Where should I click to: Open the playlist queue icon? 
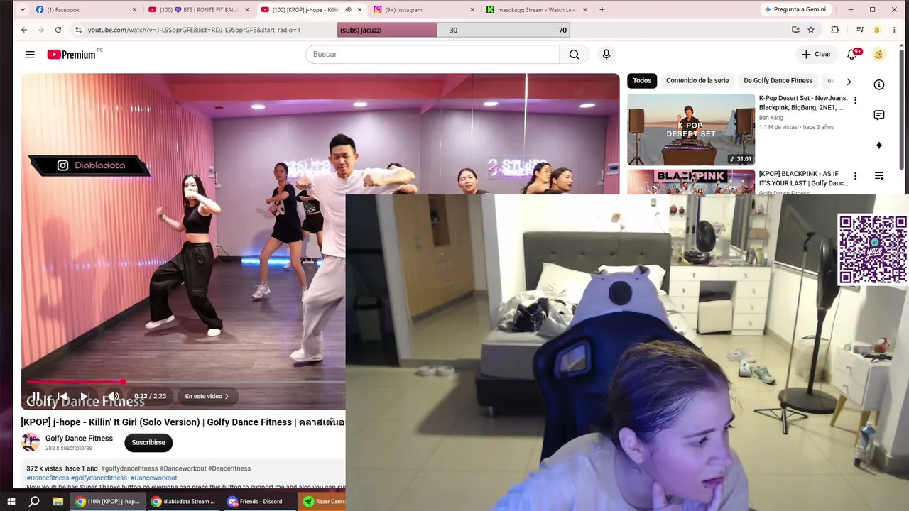point(879,176)
